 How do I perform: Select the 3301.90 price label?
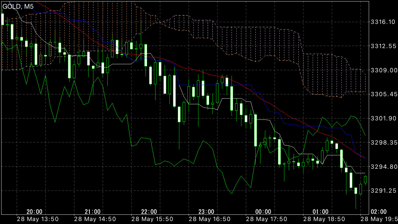point(383,118)
